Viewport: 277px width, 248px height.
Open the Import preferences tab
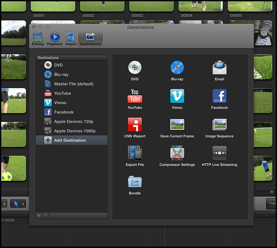click(x=71, y=39)
